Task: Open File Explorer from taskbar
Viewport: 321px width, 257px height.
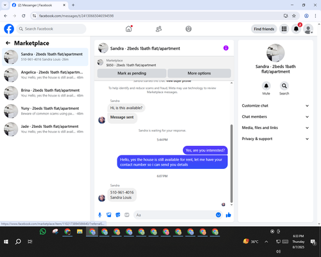Action: [80, 231]
